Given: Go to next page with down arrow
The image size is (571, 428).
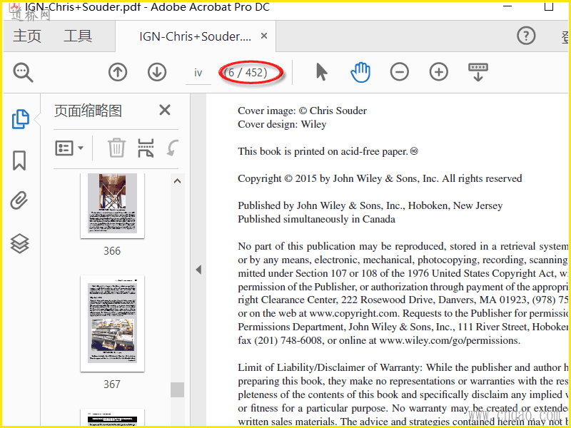Looking at the screenshot, I should pos(157,73).
